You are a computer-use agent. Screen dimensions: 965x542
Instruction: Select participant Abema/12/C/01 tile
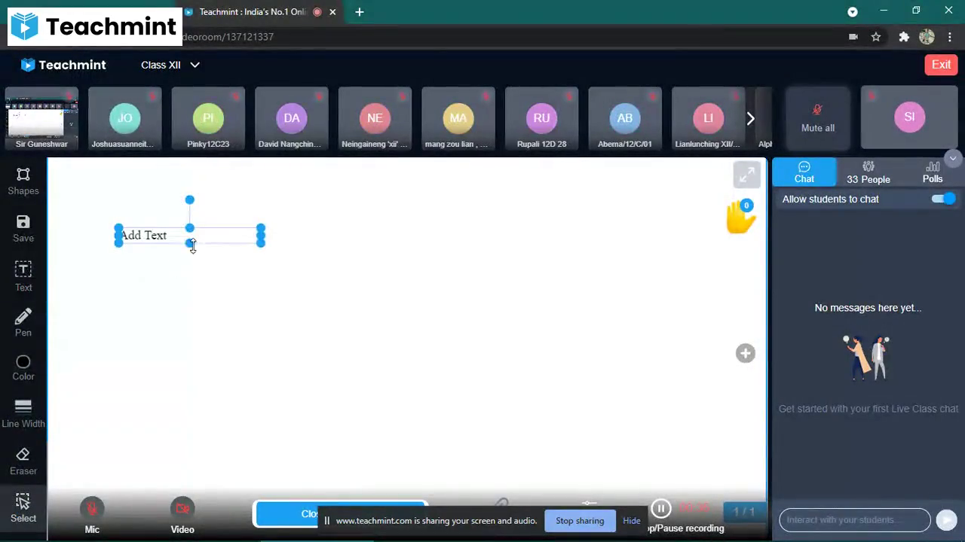624,118
